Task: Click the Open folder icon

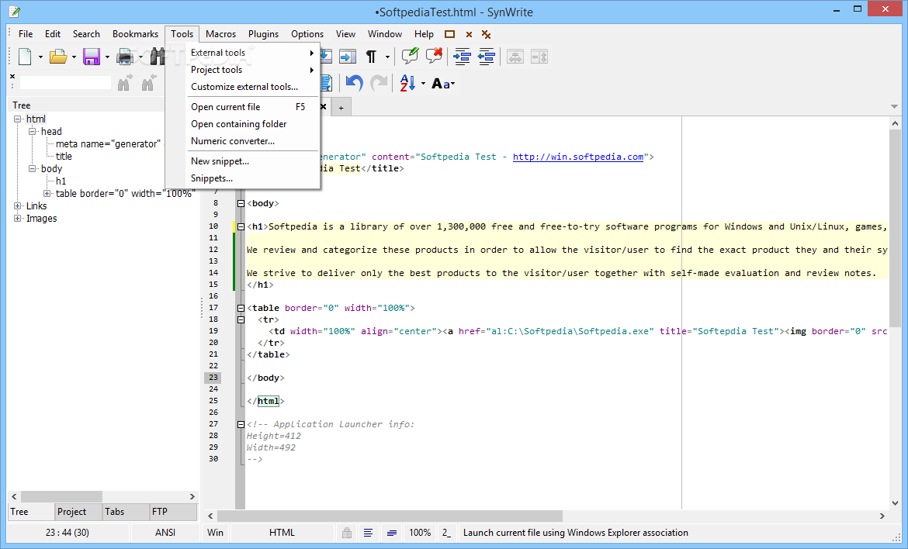Action: (58, 57)
